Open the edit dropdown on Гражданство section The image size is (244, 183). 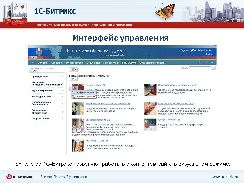pos(74,88)
